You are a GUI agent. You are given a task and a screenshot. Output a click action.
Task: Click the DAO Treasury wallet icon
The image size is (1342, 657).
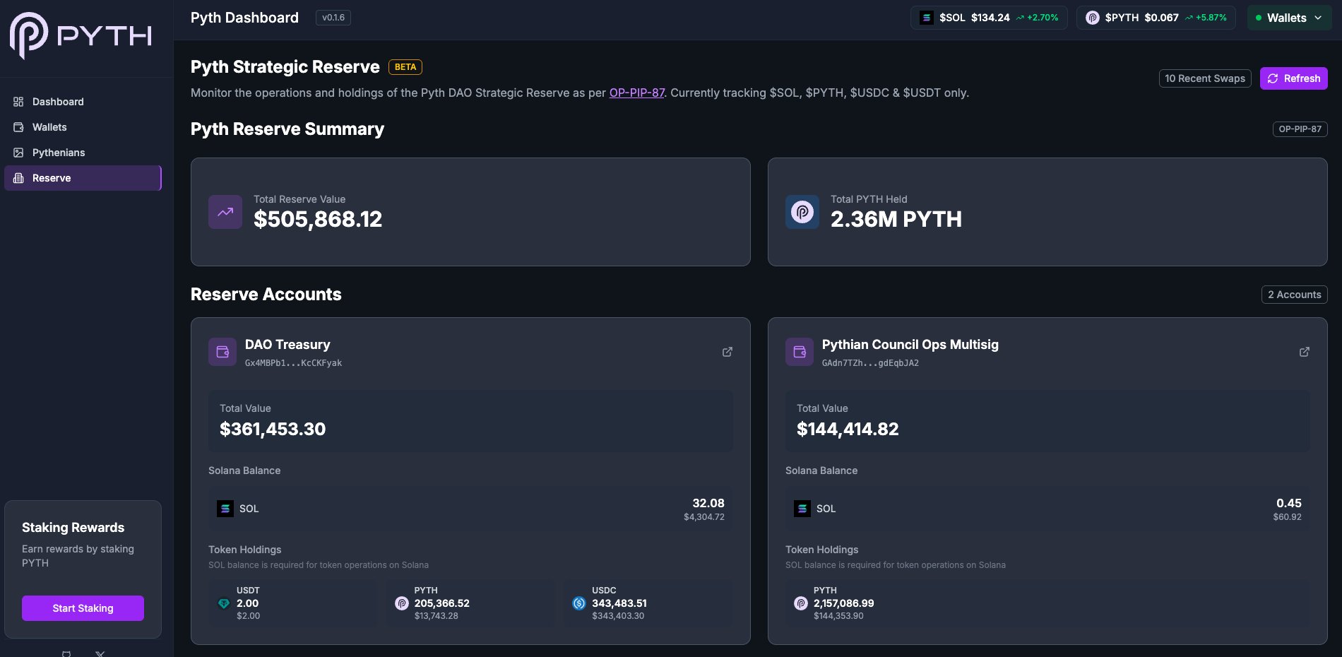(x=222, y=352)
